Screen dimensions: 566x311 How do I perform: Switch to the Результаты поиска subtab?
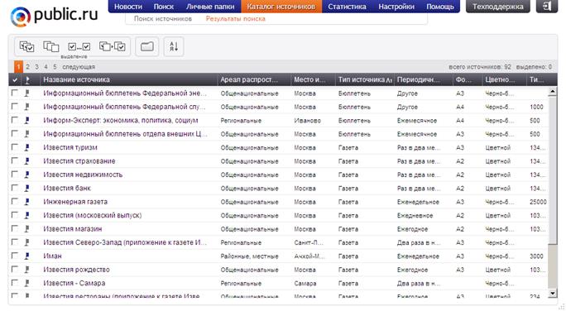[x=235, y=19]
